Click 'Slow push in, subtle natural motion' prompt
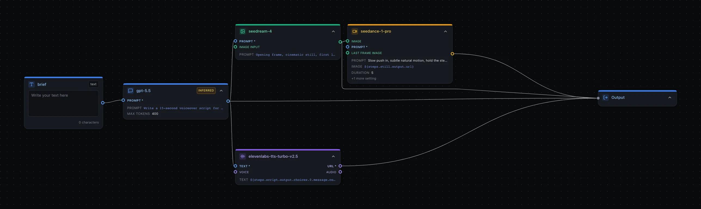 pyautogui.click(x=407, y=61)
